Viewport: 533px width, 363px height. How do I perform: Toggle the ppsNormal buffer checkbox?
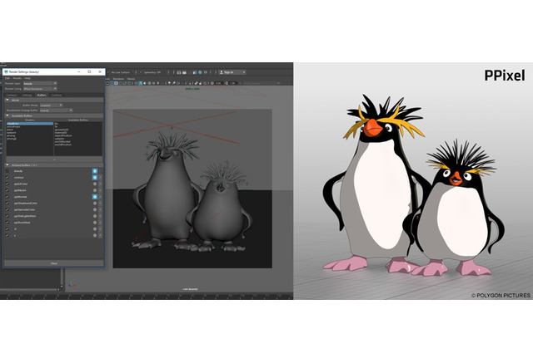tap(7, 196)
